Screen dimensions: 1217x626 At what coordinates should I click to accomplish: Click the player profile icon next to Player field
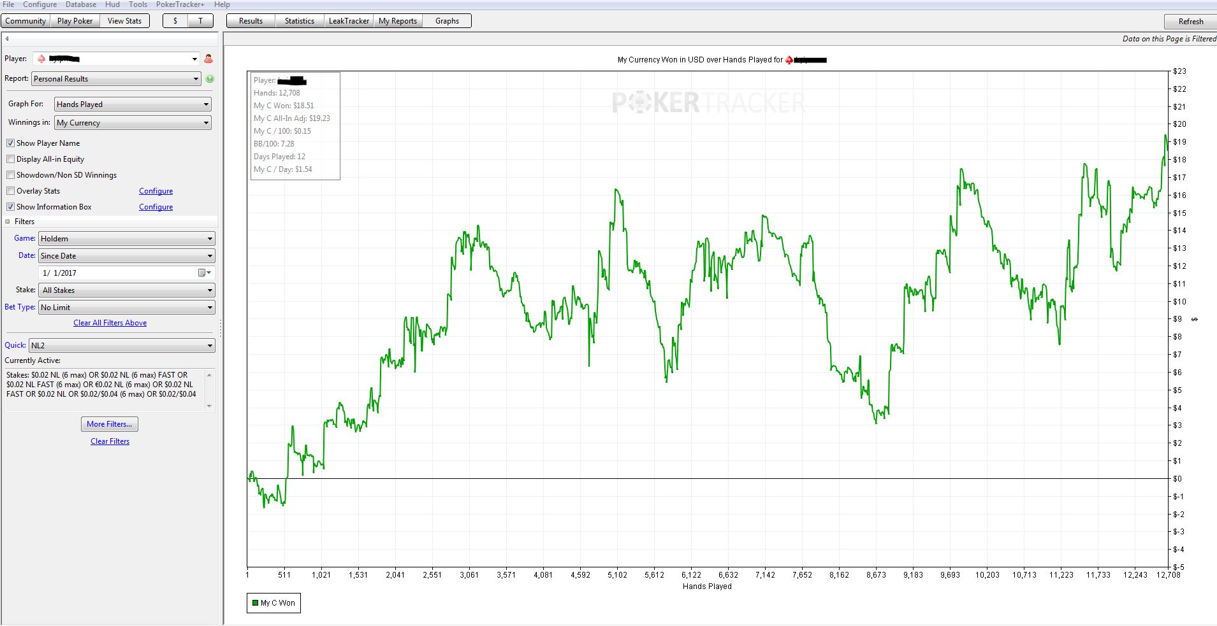[x=208, y=59]
